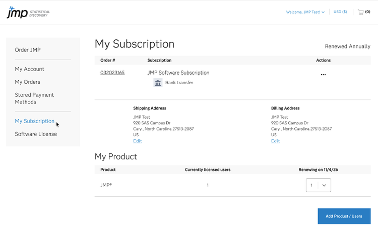Edit the Shipping Address

point(138,141)
